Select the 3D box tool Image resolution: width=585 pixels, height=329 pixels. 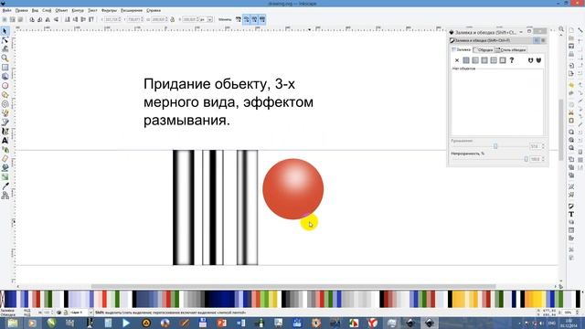(5, 77)
